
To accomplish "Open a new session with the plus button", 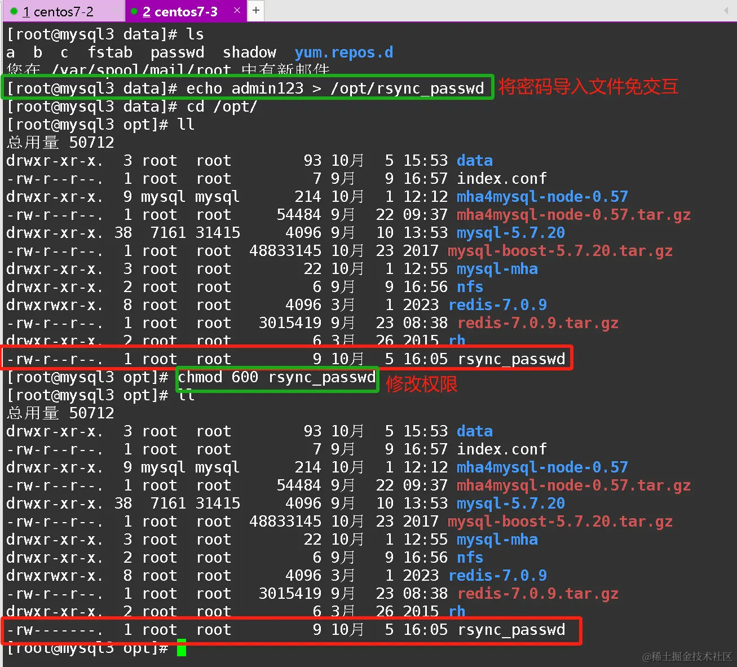I will click(x=256, y=10).
